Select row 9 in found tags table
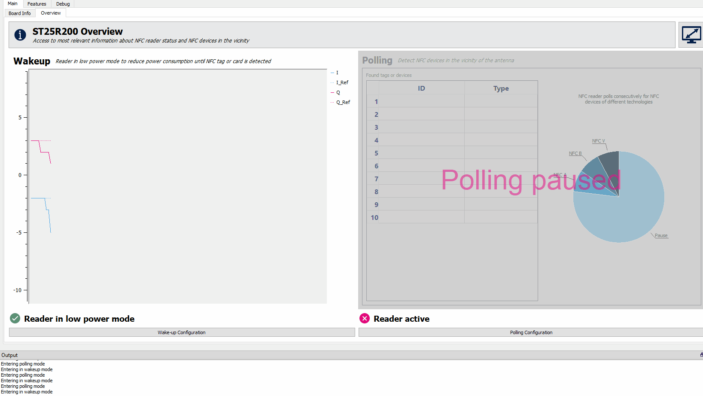The width and height of the screenshot is (703, 396). 452,204
